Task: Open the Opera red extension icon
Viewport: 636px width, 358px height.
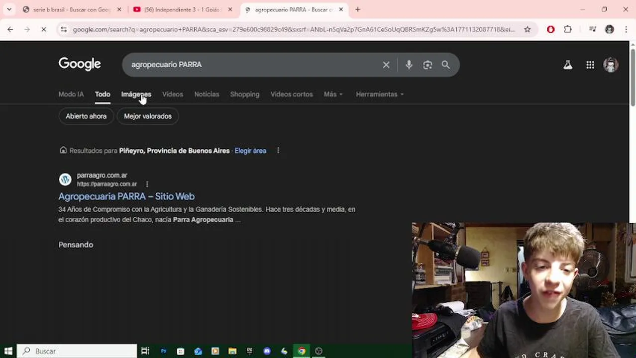Action: tap(551, 29)
